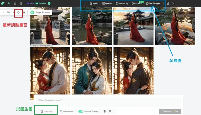Select the eraser icon in top bar
This screenshot has height=115, width=201.
(x=168, y=4)
